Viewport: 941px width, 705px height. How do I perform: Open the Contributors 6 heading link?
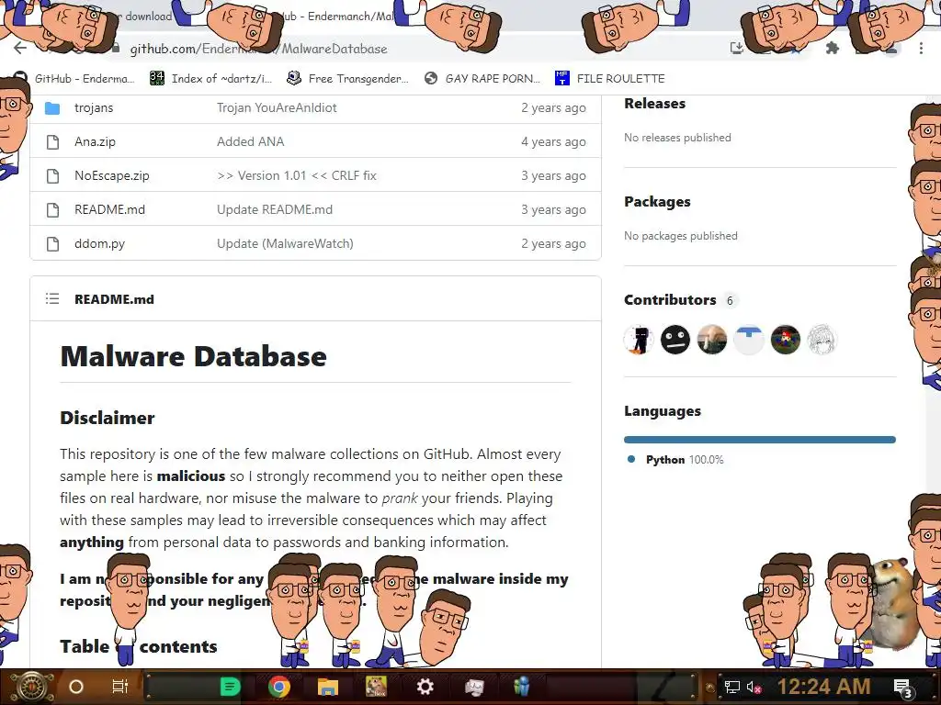(x=680, y=300)
